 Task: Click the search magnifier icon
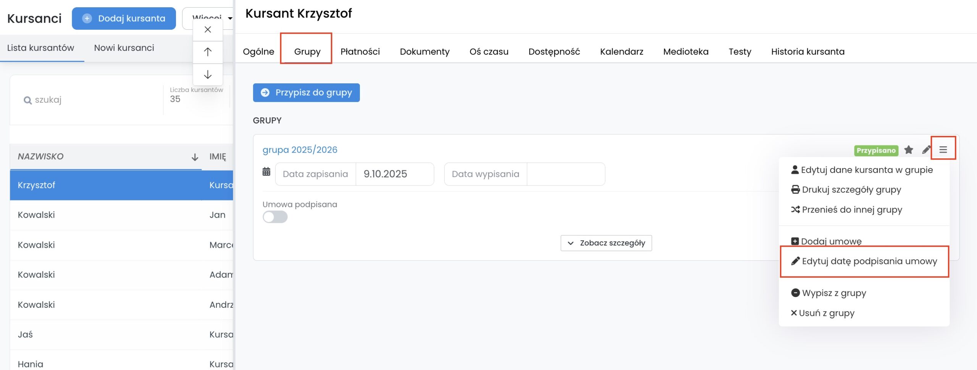[x=27, y=100]
